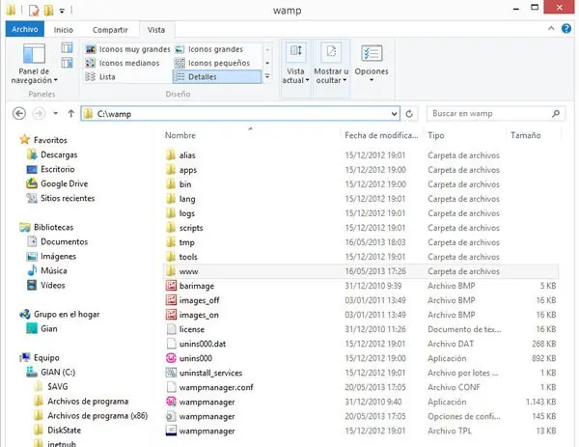This screenshot has width=579, height=447.
Task: Select the bin folder icon
Action: point(171,184)
